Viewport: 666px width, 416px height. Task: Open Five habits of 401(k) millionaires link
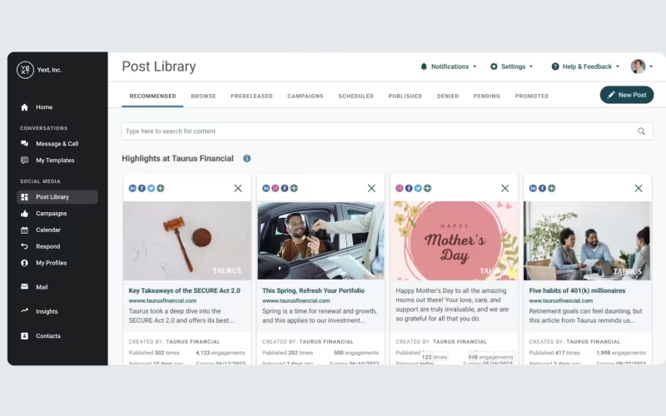(577, 290)
